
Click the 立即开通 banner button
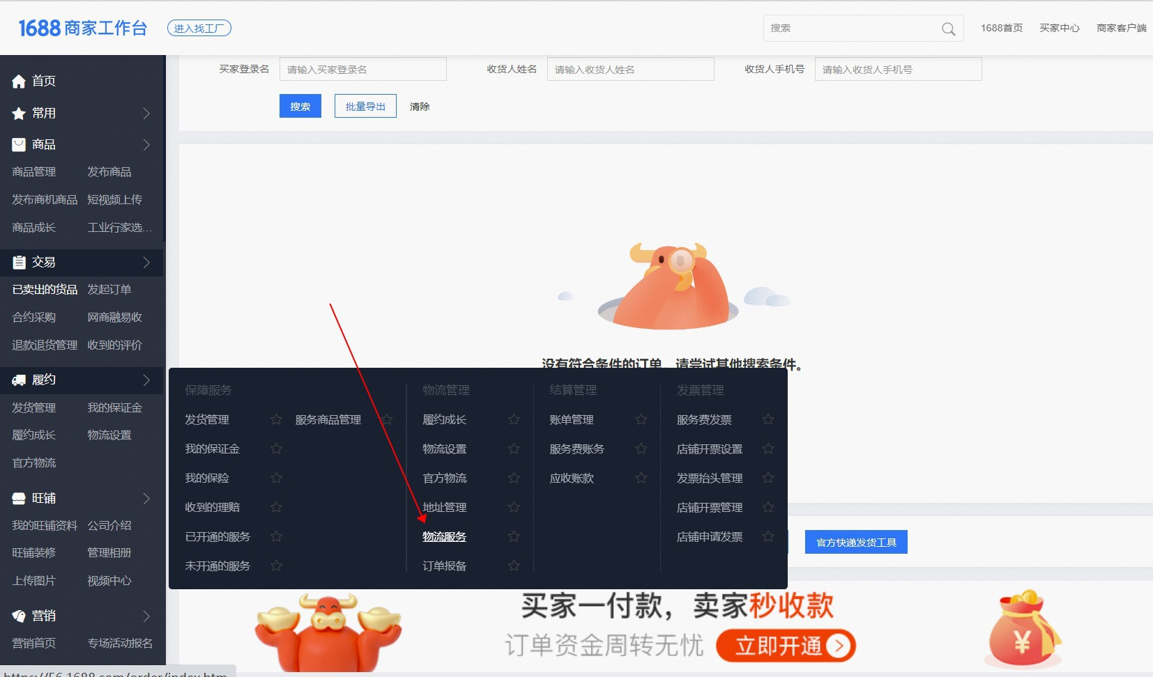tap(786, 646)
